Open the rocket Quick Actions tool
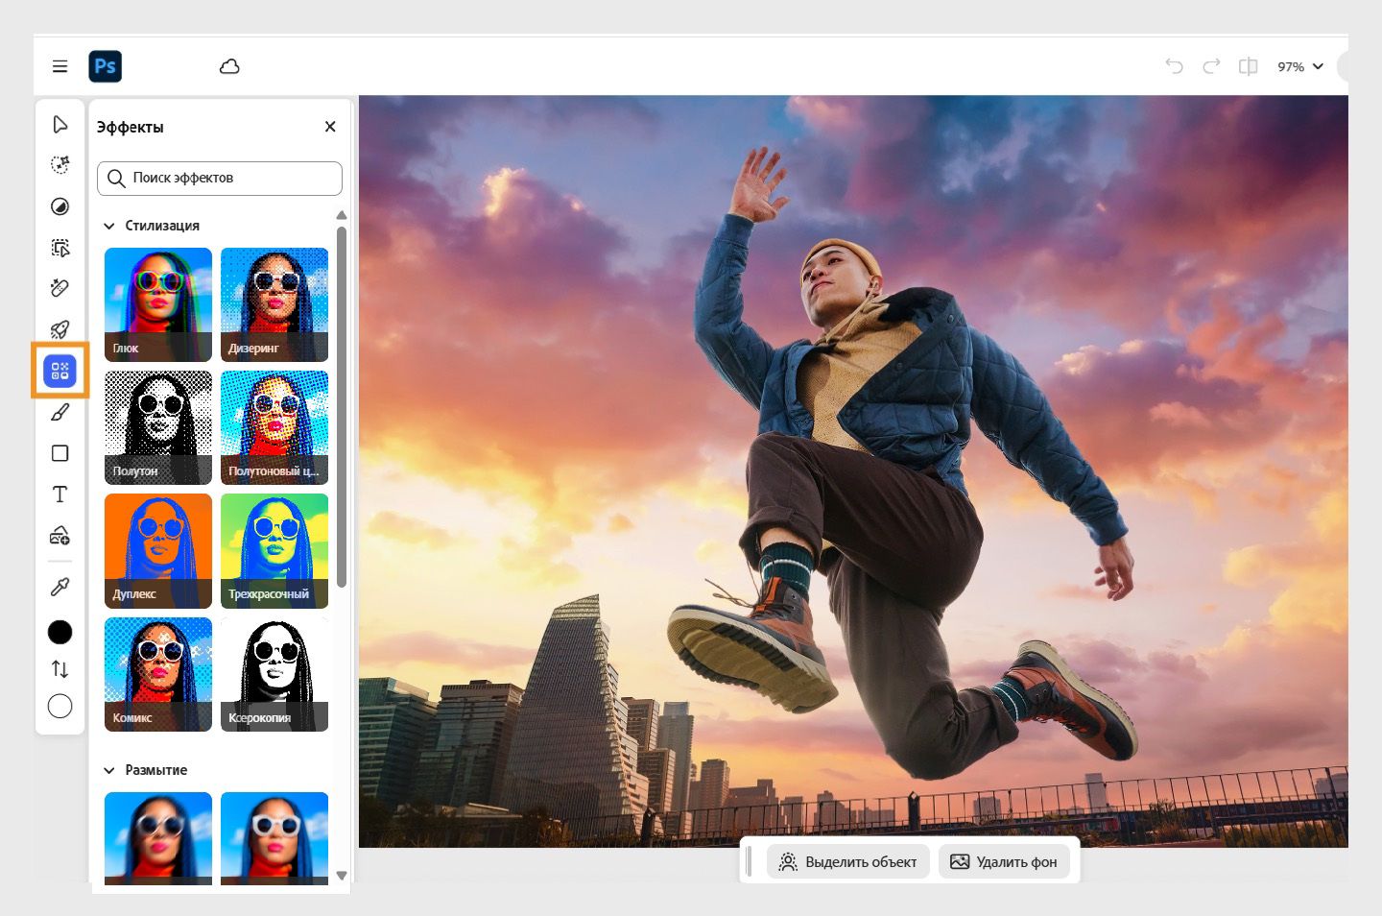This screenshot has width=1382, height=916. click(x=60, y=329)
